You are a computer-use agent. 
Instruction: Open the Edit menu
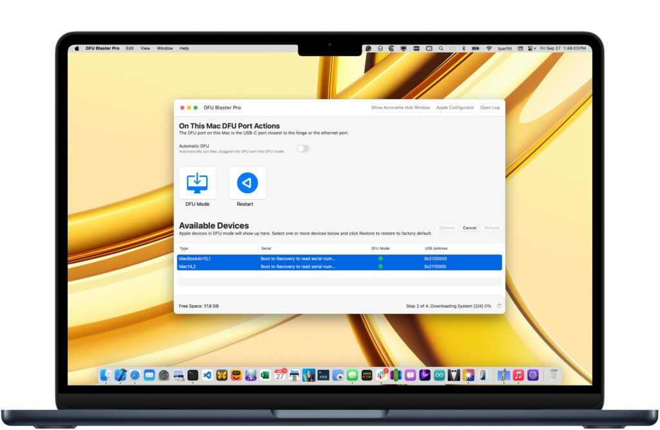point(130,48)
